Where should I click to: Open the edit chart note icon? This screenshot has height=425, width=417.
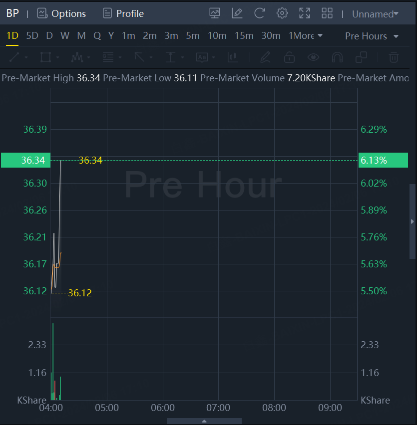pos(237,13)
